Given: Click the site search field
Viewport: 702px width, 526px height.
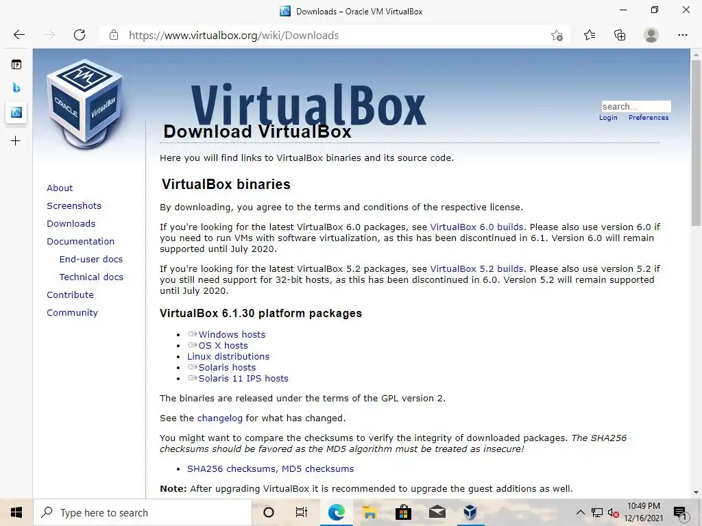Looking at the screenshot, I should click(x=636, y=106).
